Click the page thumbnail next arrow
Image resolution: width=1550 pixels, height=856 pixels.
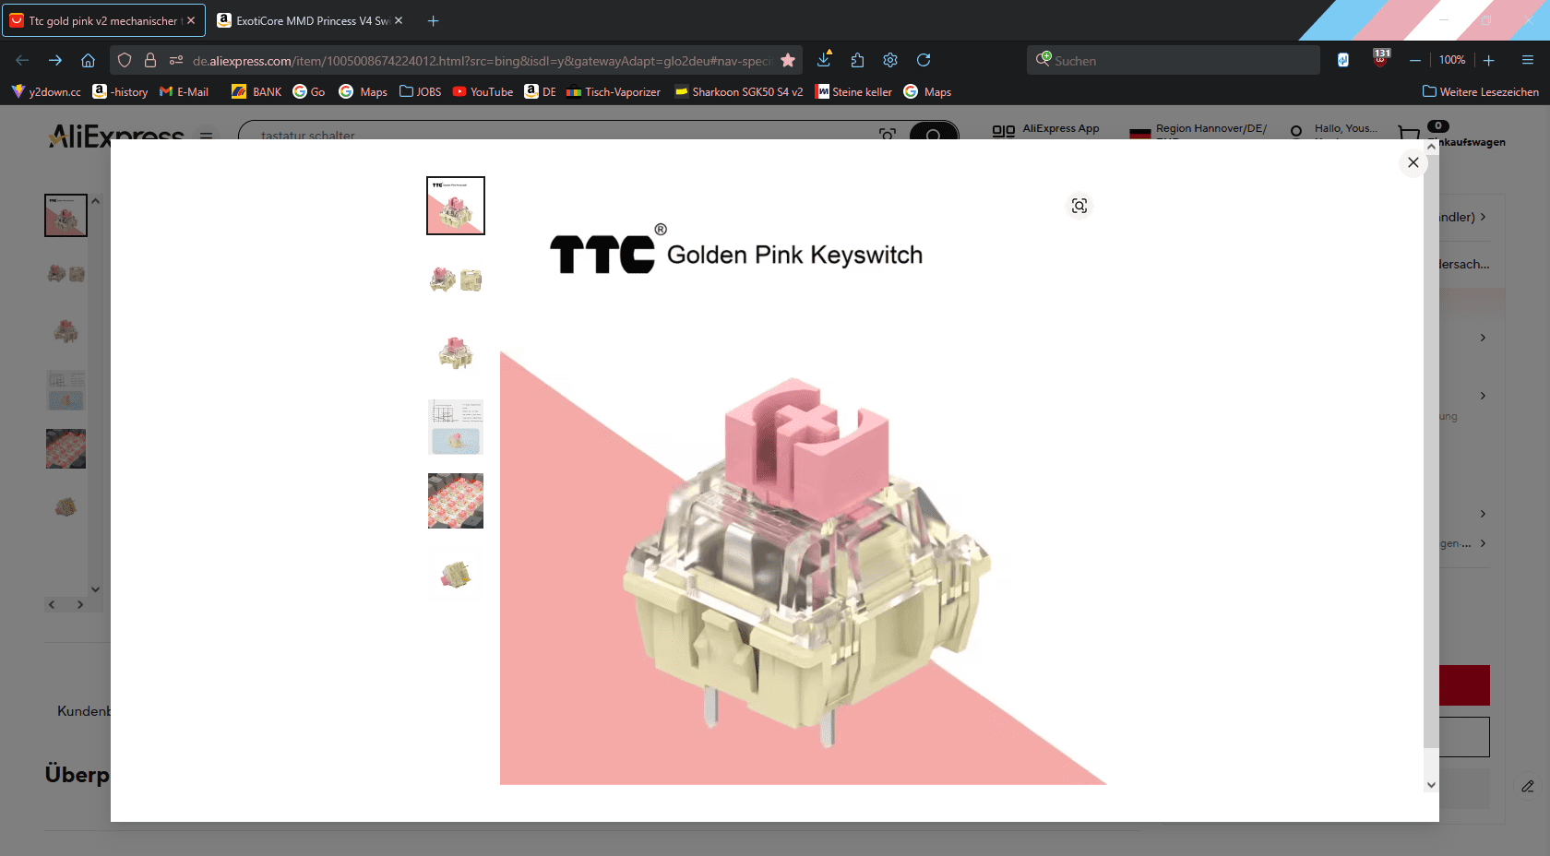pos(80,604)
